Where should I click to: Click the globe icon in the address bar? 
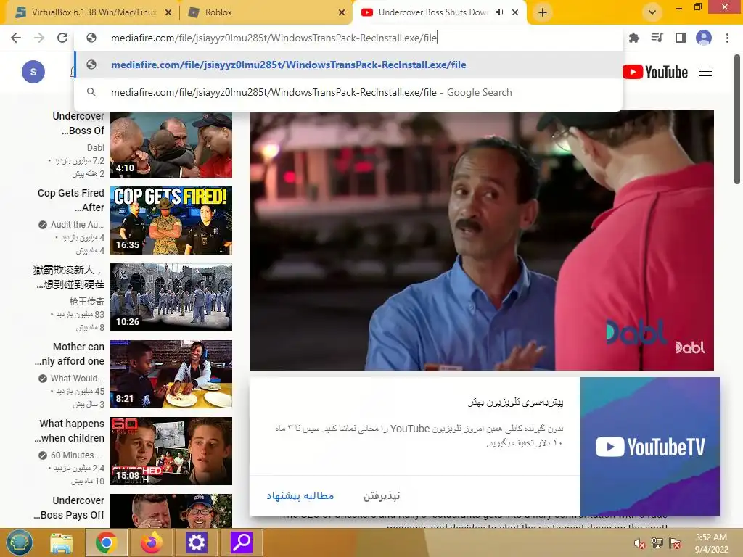pyautogui.click(x=91, y=38)
